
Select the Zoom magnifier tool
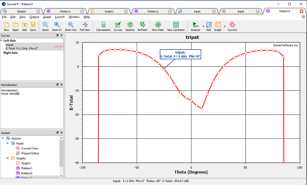(x=45, y=26)
